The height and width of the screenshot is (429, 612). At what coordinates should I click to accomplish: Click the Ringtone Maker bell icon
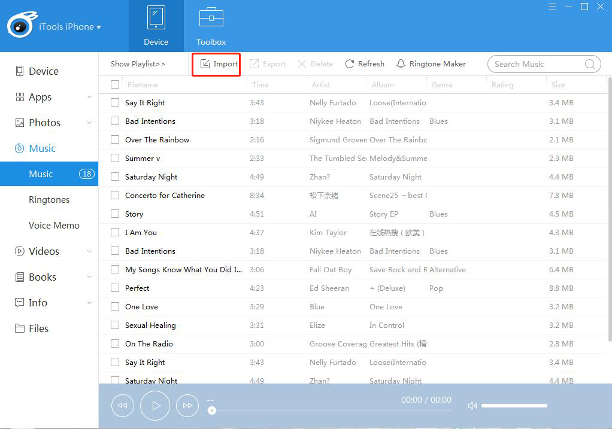[401, 63]
